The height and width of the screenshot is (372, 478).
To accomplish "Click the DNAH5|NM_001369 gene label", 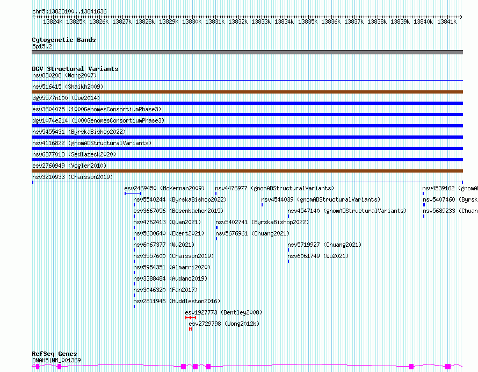I will click(56, 360).
